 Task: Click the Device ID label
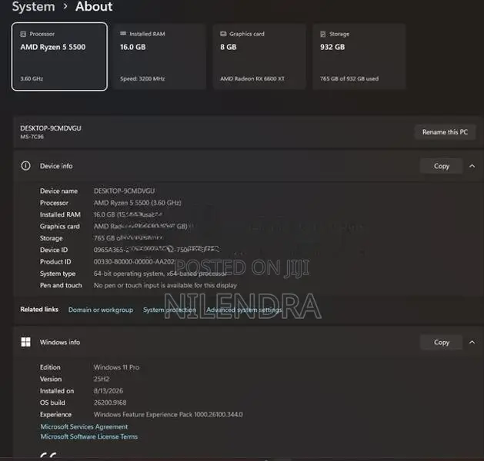click(x=54, y=250)
